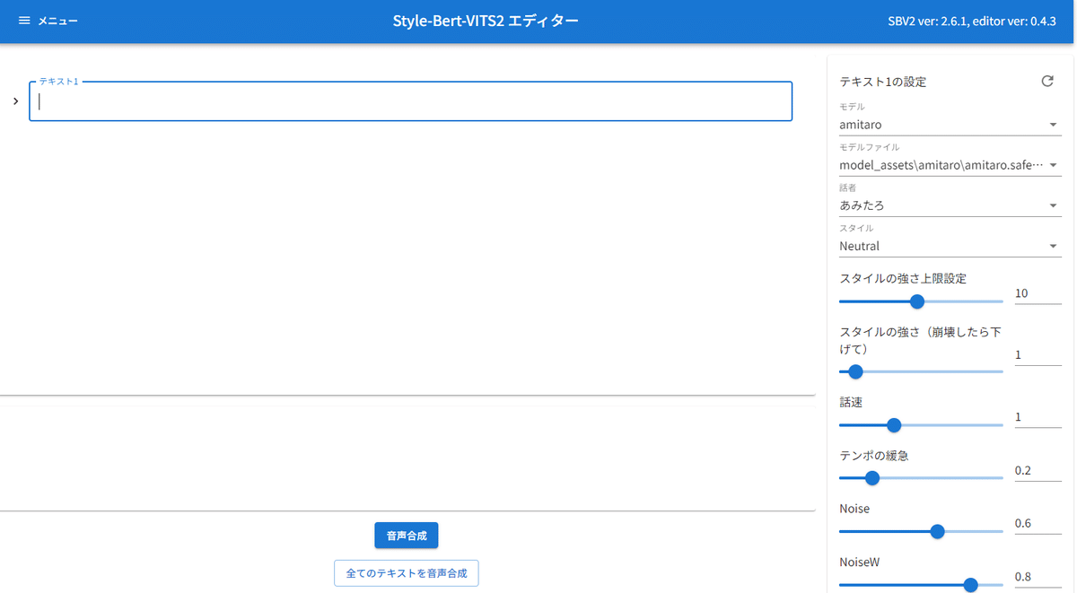The height and width of the screenshot is (593, 1077).
Task: Click the スタイルの強さ上限設定 slider handle
Action: [x=917, y=301]
